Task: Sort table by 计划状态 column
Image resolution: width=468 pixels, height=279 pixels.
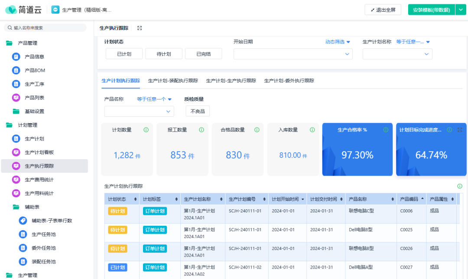Action: pyautogui.click(x=136, y=199)
